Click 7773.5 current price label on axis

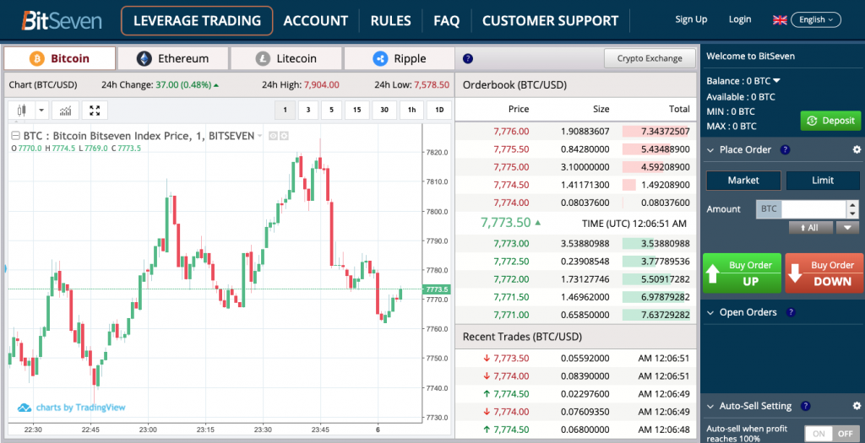coord(437,289)
